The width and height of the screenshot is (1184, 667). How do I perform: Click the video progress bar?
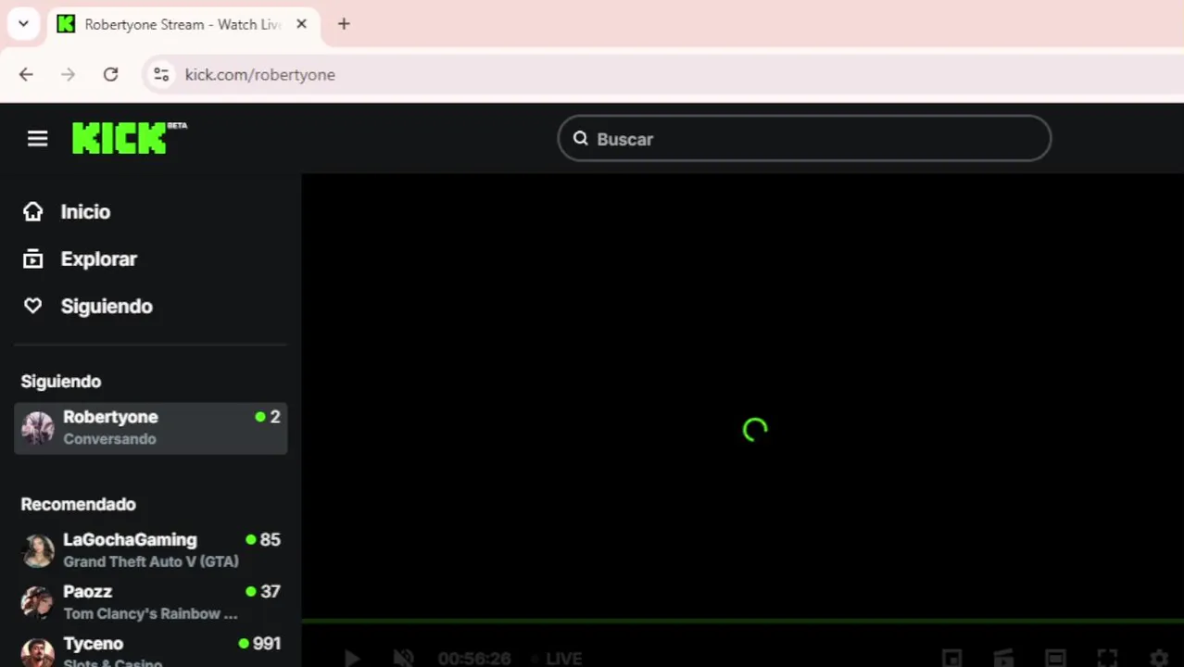[743, 621]
